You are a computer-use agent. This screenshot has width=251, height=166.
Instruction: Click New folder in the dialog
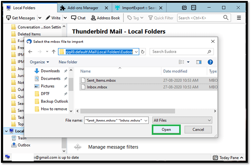pyautogui.click(x=68, y=62)
